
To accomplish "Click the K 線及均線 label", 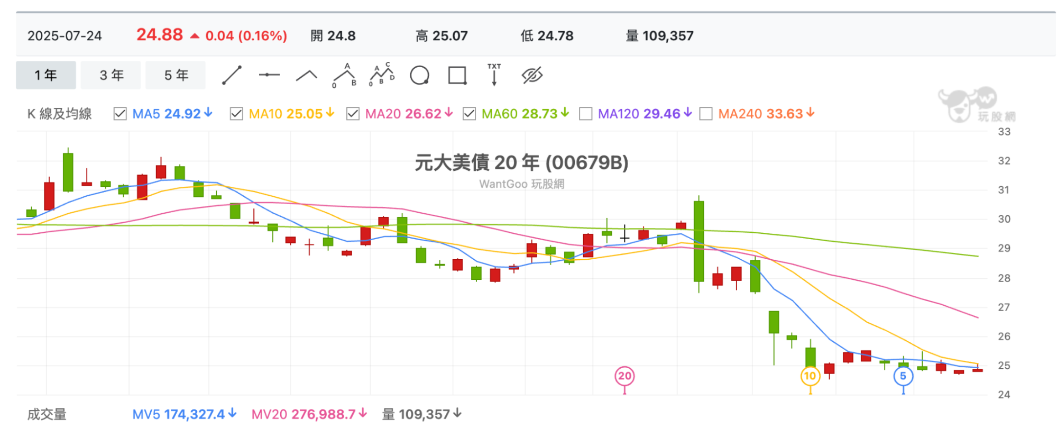I will 60,114.
